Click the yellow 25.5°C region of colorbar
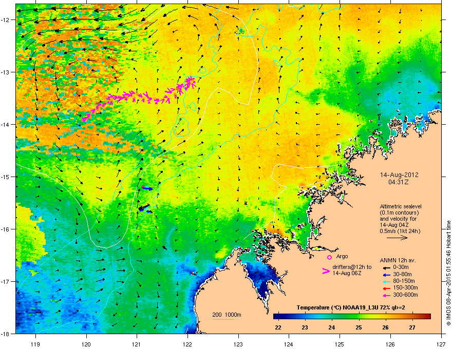 (x=372, y=317)
